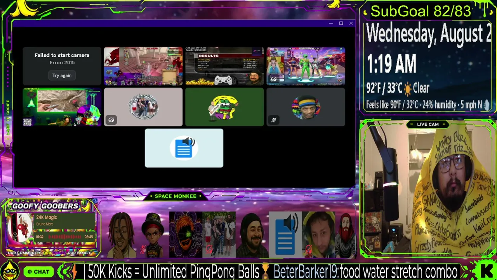The height and width of the screenshot is (280, 497).
Task: Click the Kick 'K' logo
Action: tap(487, 270)
